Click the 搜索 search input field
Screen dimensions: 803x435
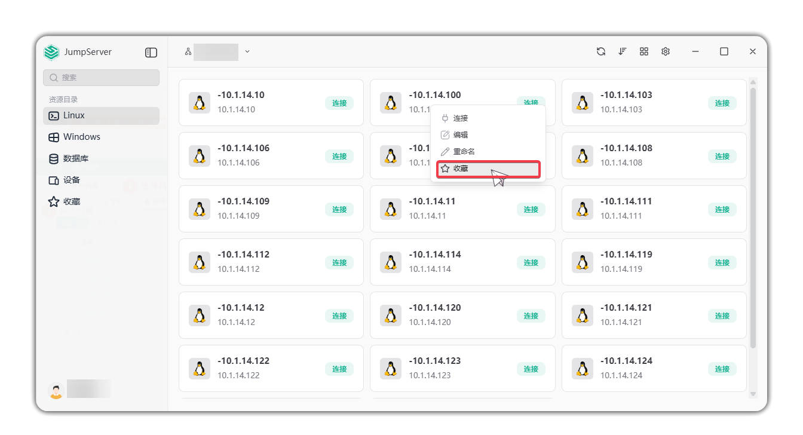[x=101, y=78]
